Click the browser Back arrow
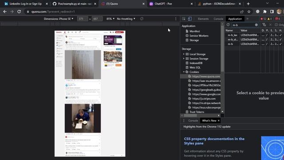 5,12
